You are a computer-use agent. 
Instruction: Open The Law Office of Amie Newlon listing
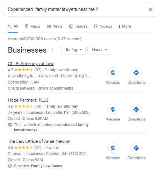pos(39,141)
